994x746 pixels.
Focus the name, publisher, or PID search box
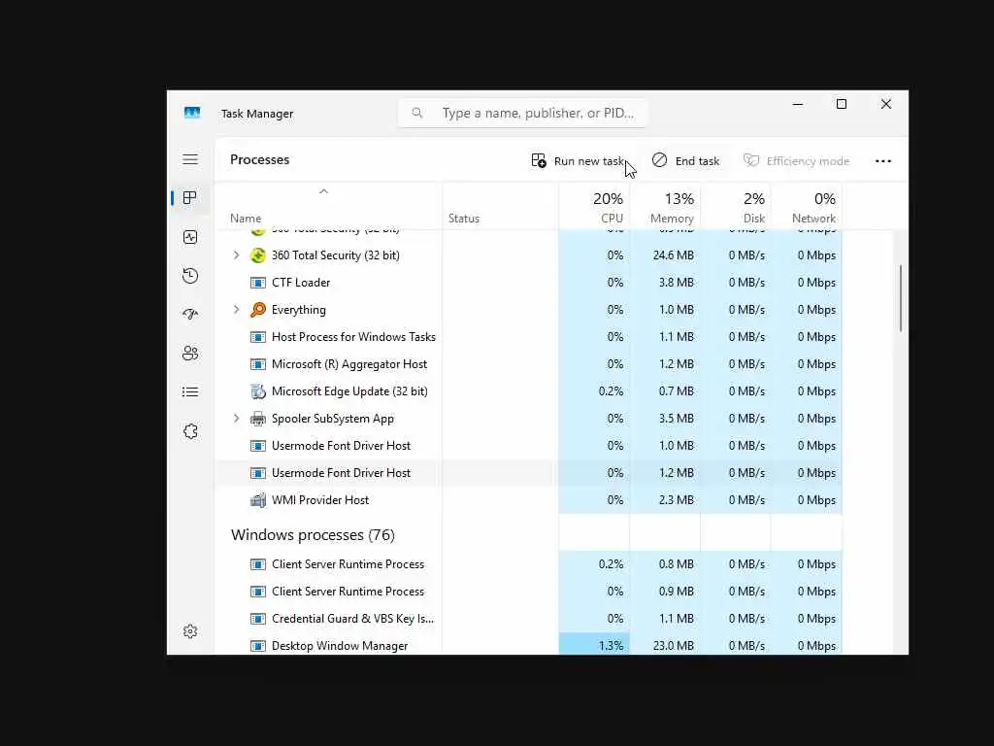click(522, 113)
